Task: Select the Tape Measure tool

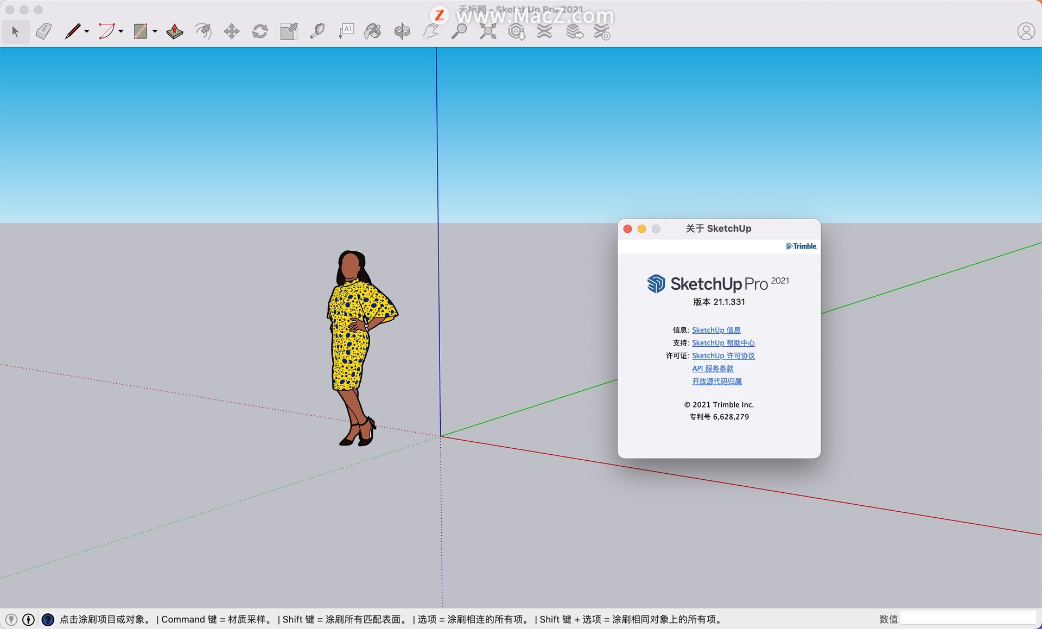Action: [x=317, y=31]
